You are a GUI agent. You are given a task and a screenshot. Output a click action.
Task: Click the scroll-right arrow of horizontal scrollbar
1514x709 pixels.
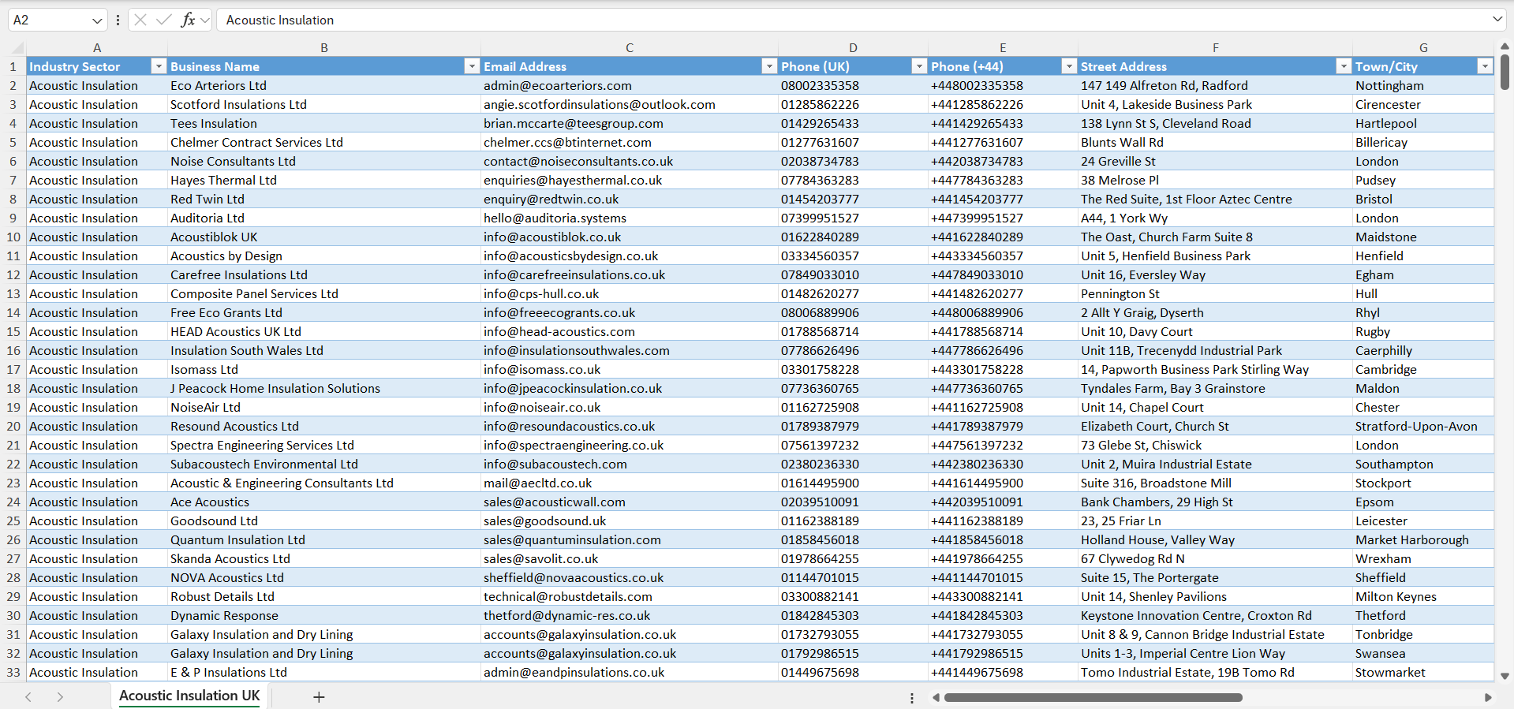pos(1488,697)
